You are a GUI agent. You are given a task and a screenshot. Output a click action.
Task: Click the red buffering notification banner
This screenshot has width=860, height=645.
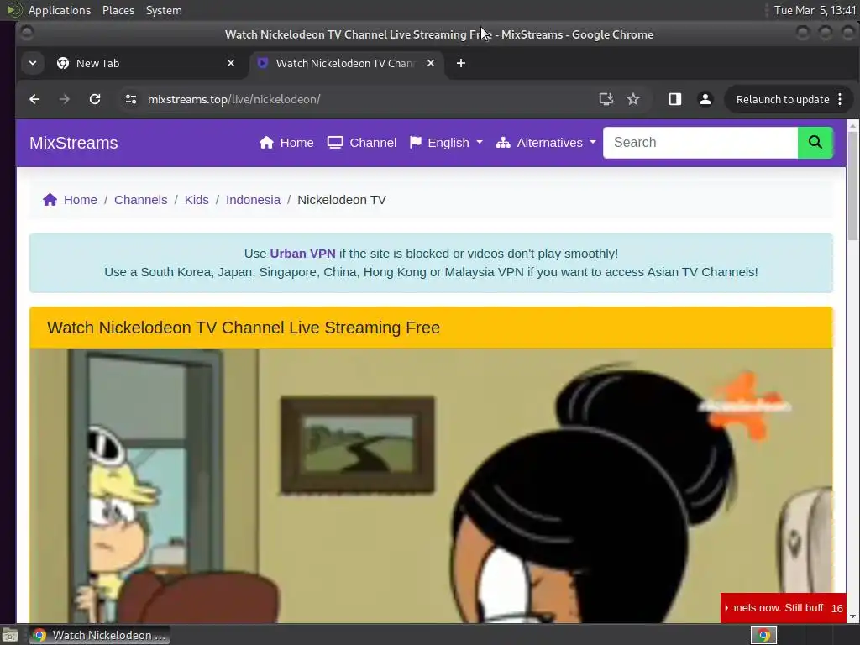pyautogui.click(x=783, y=608)
